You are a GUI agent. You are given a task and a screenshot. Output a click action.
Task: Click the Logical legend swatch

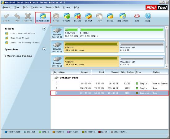pos(25,132)
